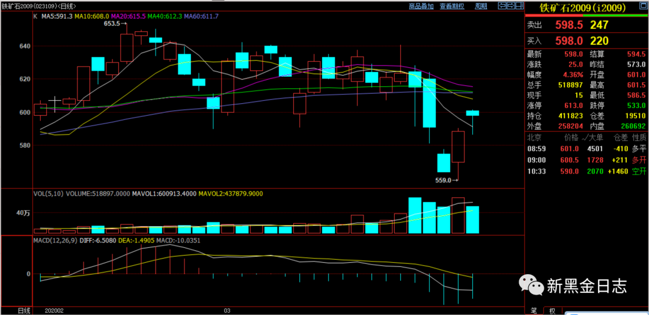Image resolution: width=649 pixels, height=315 pixels.
Task: Click the MA5:591.3 indicator label
Action: tap(56, 16)
